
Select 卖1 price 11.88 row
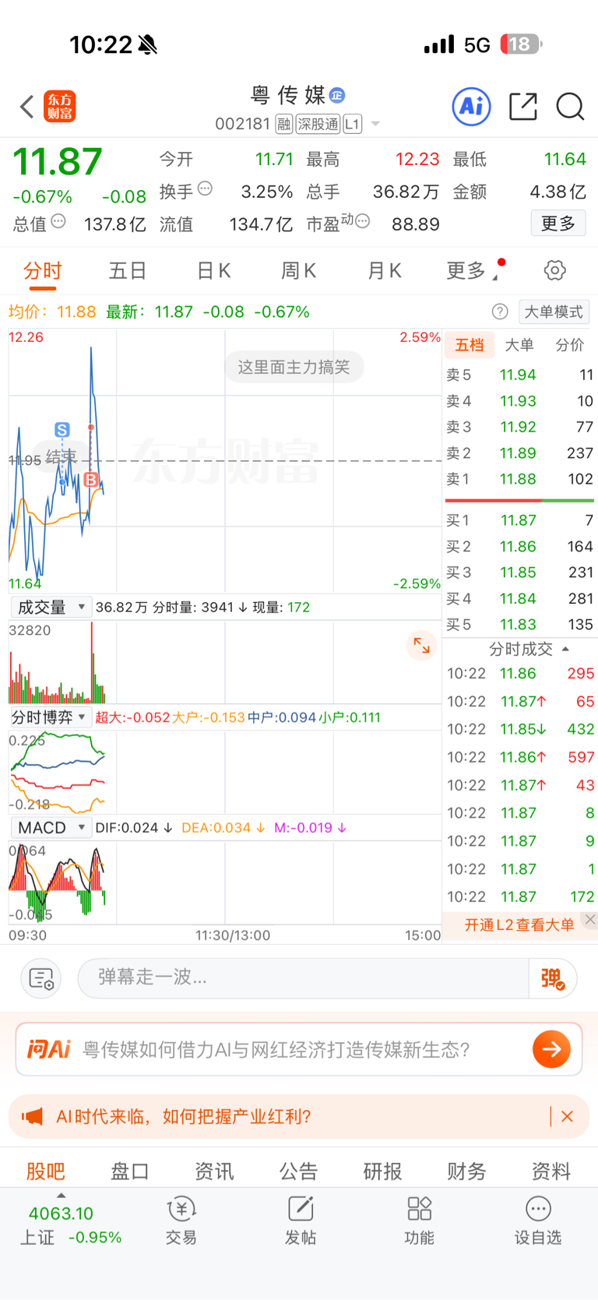[519, 479]
